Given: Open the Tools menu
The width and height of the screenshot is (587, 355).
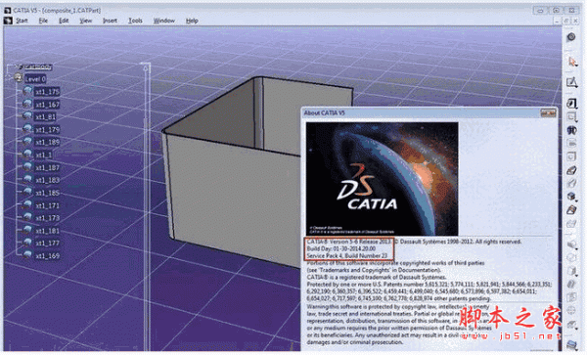Looking at the screenshot, I should (x=135, y=21).
